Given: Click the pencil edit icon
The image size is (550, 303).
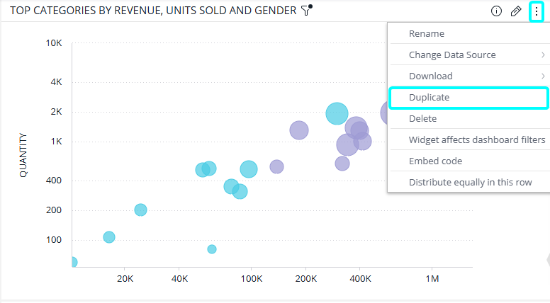Looking at the screenshot, I should (x=516, y=11).
